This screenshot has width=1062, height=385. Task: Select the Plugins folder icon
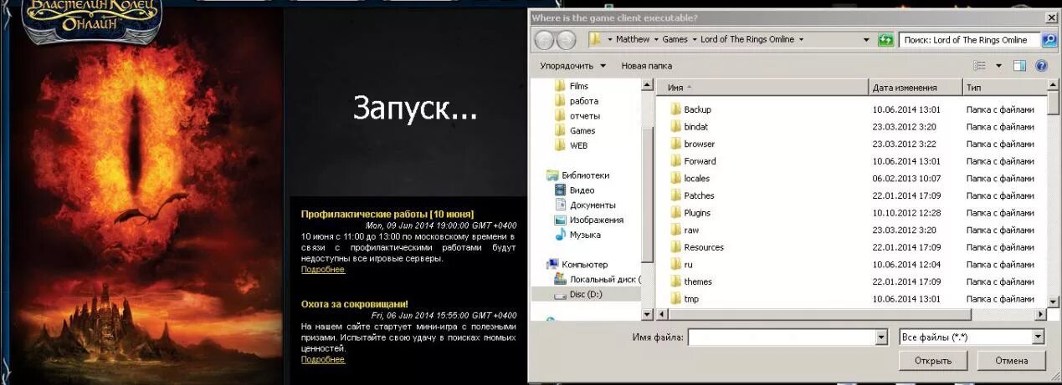tap(676, 213)
